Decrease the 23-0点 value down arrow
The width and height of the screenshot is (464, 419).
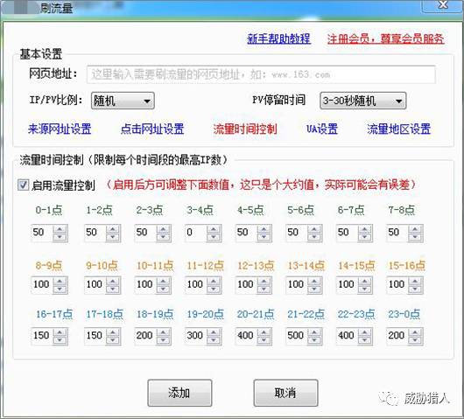(x=415, y=340)
